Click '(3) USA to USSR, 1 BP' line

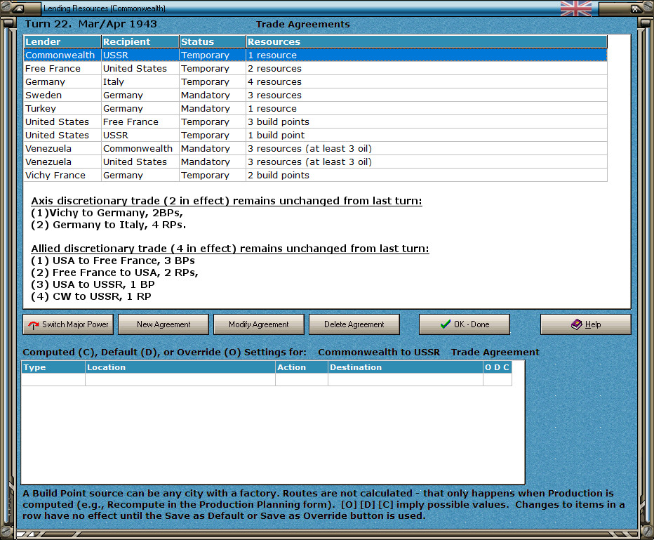pyautogui.click(x=93, y=284)
